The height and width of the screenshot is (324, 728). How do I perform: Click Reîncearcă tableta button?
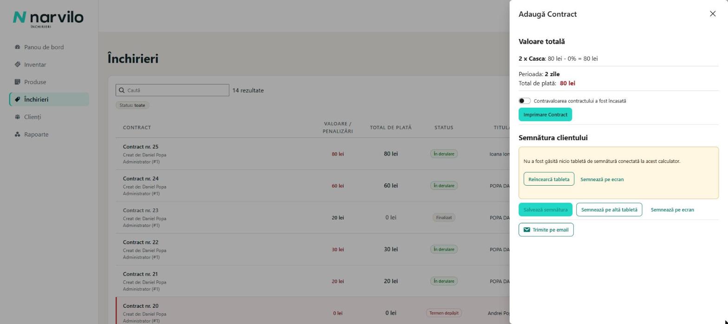pos(549,179)
